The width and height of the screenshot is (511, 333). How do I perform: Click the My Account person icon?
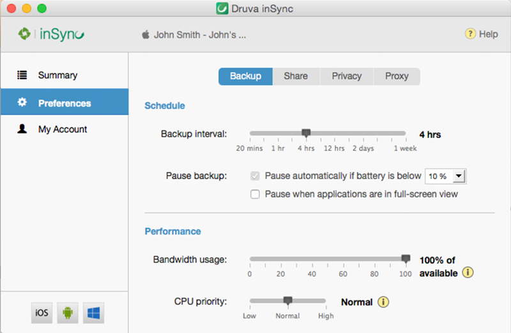22,129
